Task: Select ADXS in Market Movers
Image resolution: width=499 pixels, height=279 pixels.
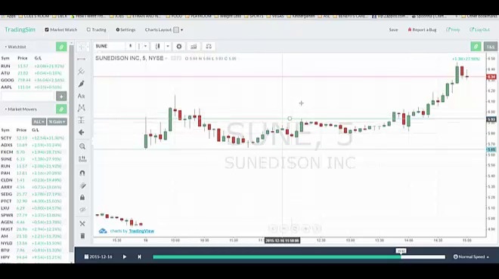Action: (x=34, y=145)
